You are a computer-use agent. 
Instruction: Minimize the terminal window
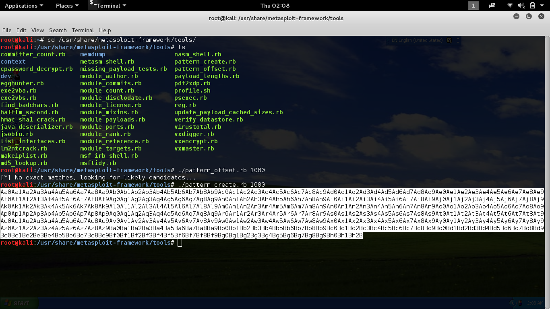tap(517, 16)
